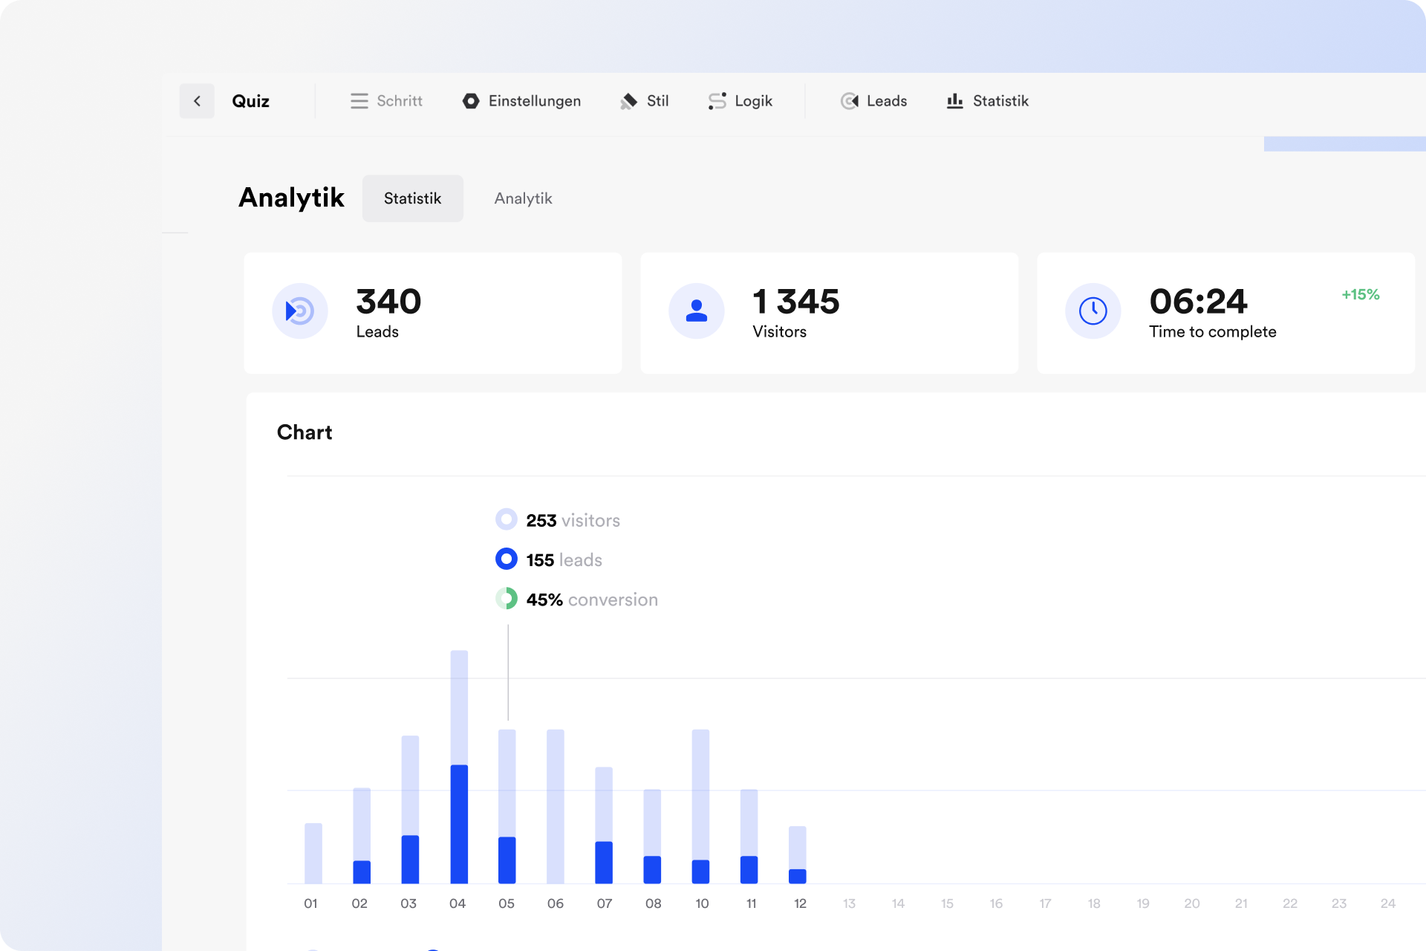The width and height of the screenshot is (1426, 951).
Task: Click the person icon on the Visitors card
Action: pos(696,311)
